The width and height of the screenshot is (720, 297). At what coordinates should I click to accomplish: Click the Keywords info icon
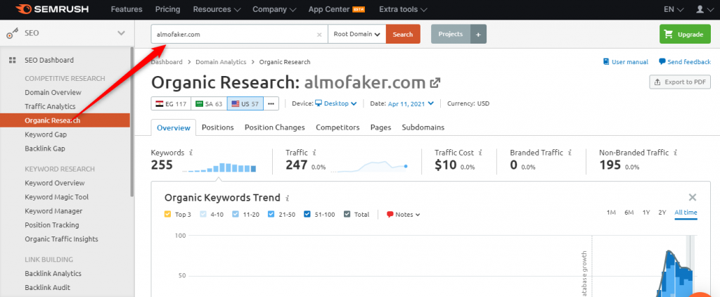[x=191, y=153]
